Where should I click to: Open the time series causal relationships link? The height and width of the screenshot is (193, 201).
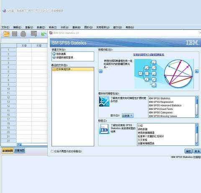pos(149,55)
